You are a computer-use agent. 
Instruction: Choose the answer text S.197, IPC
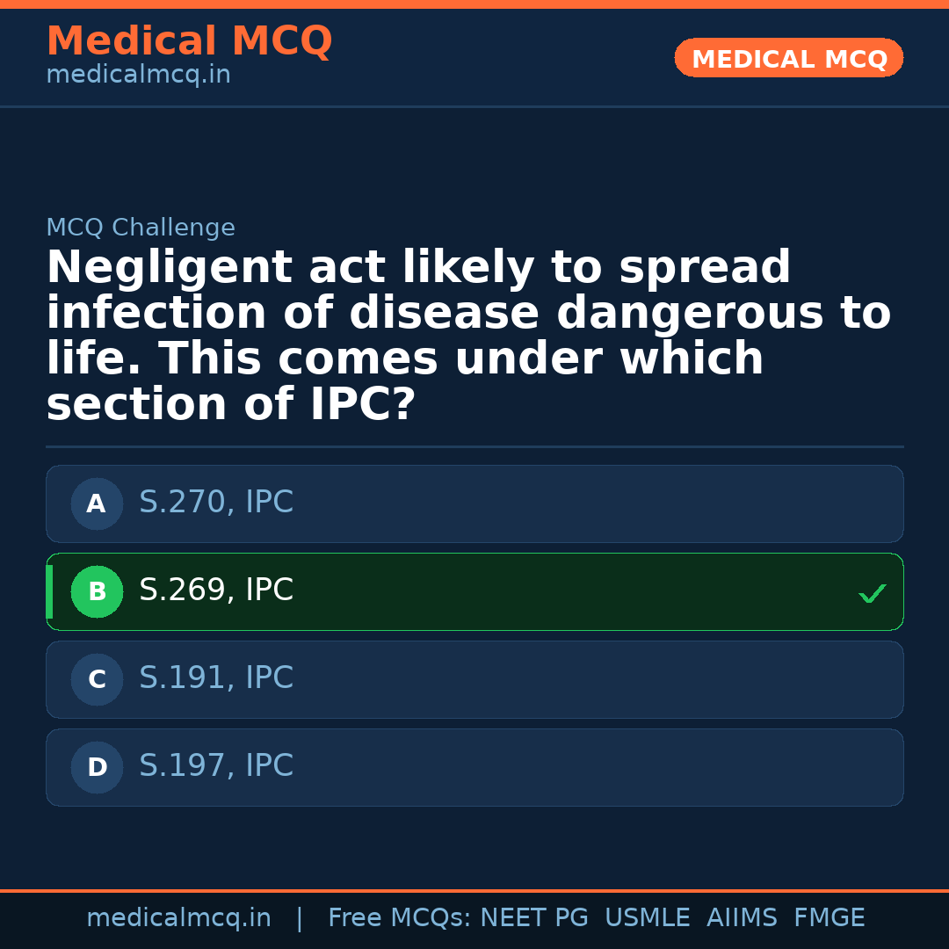[x=216, y=766]
